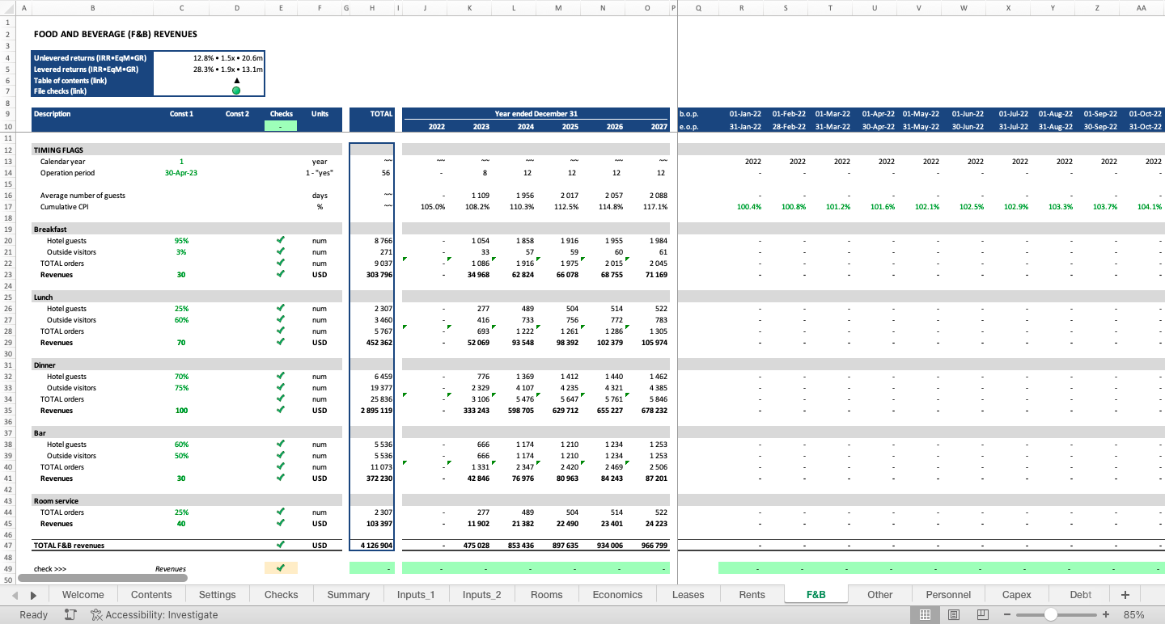Click Levered returns value 28.3% cell
This screenshot has height=624, width=1165.
click(209, 70)
